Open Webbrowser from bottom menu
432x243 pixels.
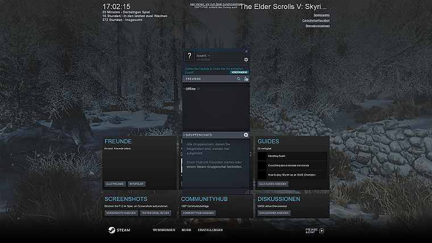[164, 231]
